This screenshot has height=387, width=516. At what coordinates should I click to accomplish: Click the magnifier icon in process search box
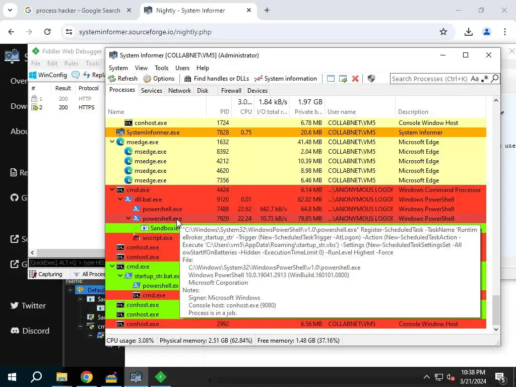tap(495, 79)
